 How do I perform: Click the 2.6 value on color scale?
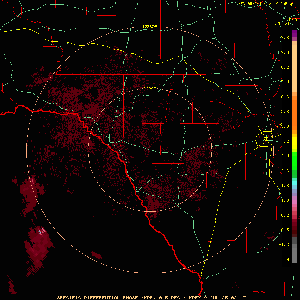(x=285, y=171)
